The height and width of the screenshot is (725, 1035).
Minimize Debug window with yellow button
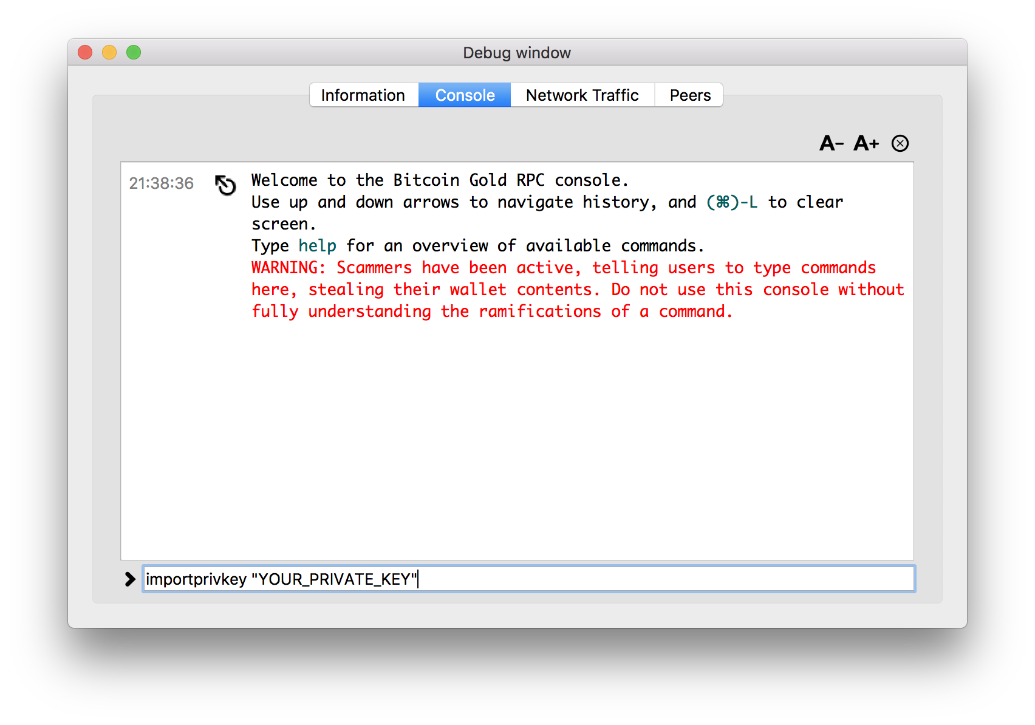tap(109, 53)
